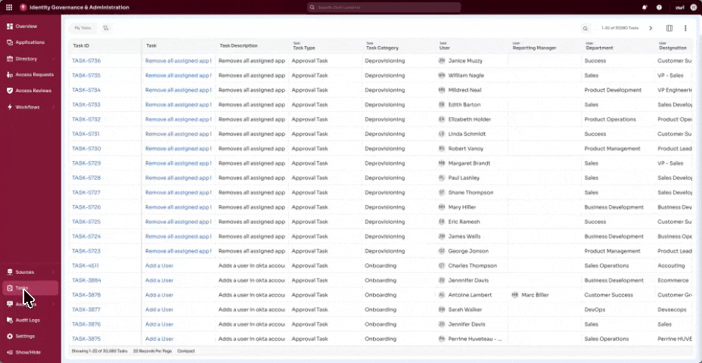Sort by the Task Category column header
This screenshot has height=363, width=702.
tap(382, 48)
